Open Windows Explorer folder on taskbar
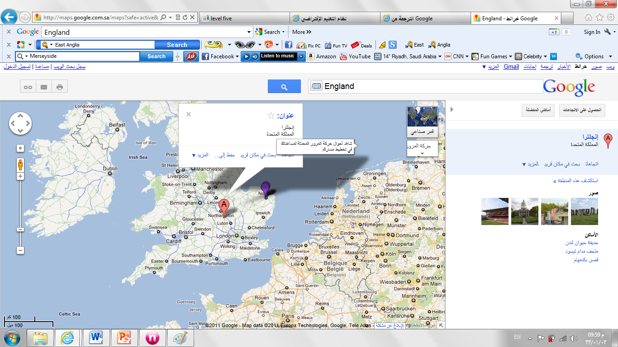Screen dimensions: 618x347 [x=39, y=338]
